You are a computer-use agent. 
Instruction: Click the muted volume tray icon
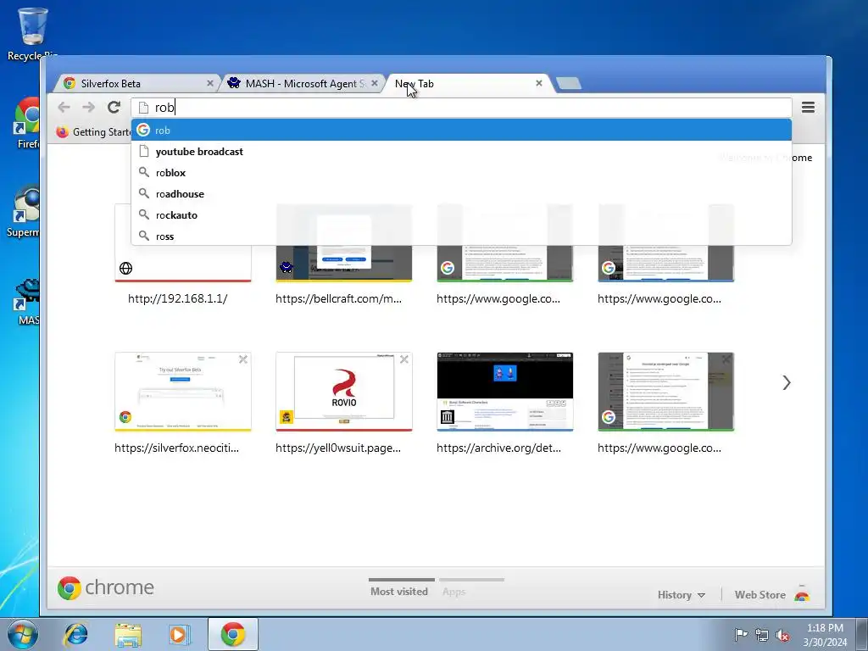point(782,635)
